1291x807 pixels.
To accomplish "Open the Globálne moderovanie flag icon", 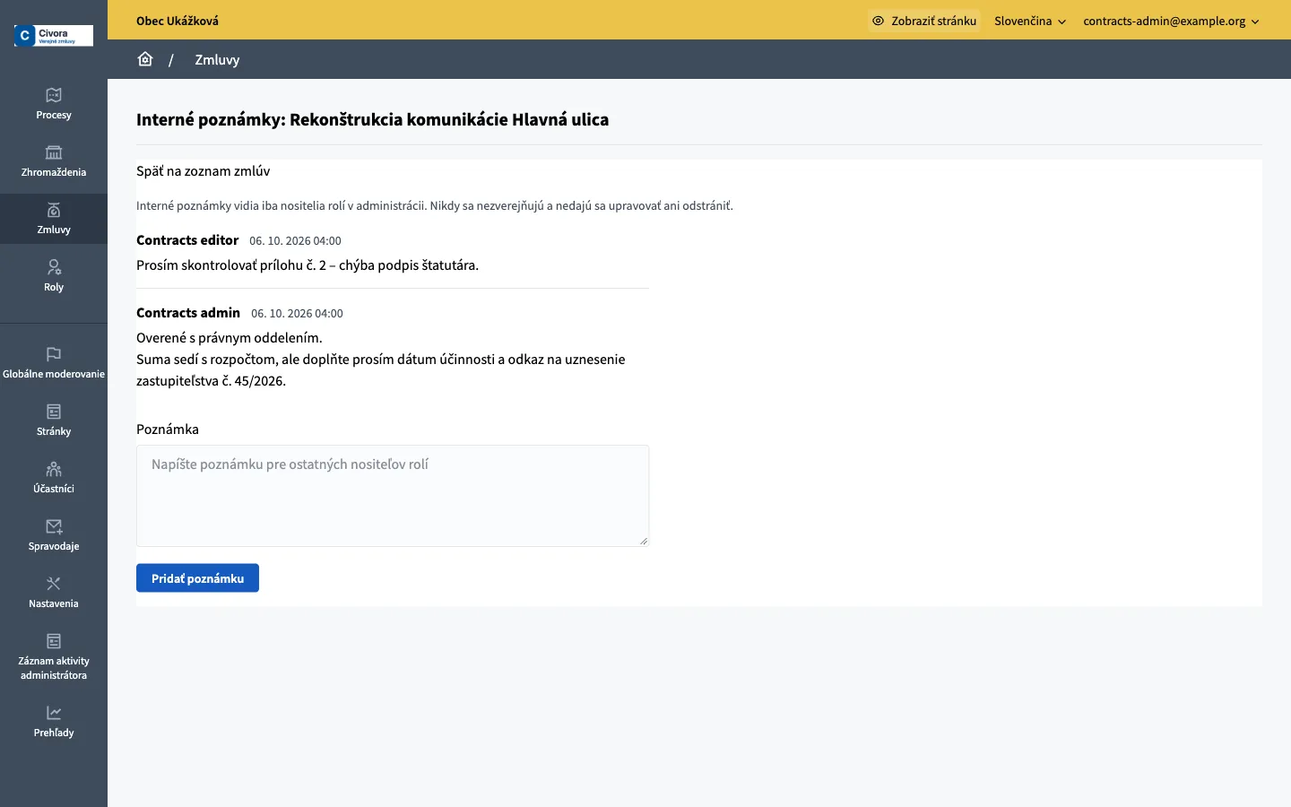I will click(x=54, y=354).
